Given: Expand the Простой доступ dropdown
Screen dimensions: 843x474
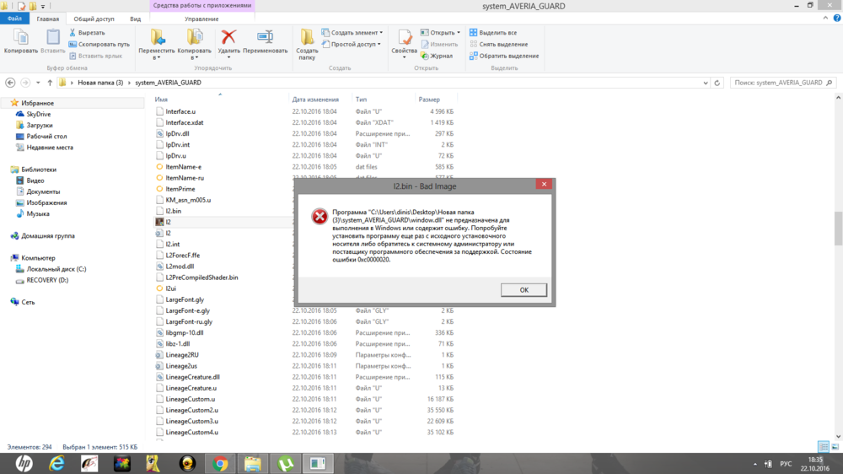Looking at the screenshot, I should coord(355,44).
